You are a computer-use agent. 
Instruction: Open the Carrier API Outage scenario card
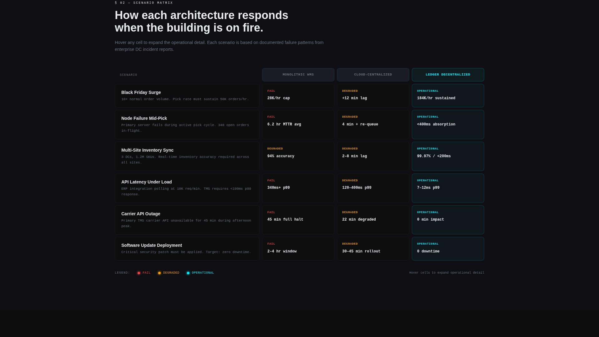pyautogui.click(x=187, y=220)
